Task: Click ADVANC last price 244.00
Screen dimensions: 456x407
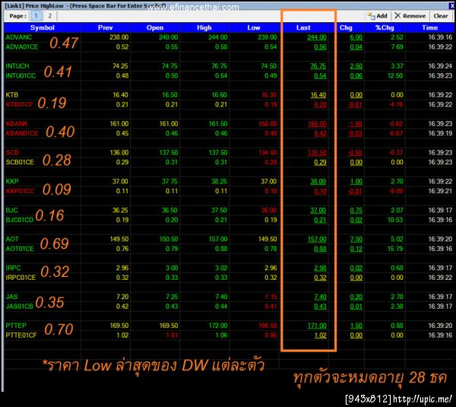Action: (317, 37)
